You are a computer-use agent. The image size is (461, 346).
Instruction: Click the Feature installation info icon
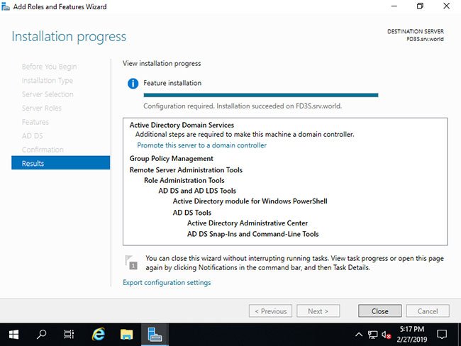[133, 84]
